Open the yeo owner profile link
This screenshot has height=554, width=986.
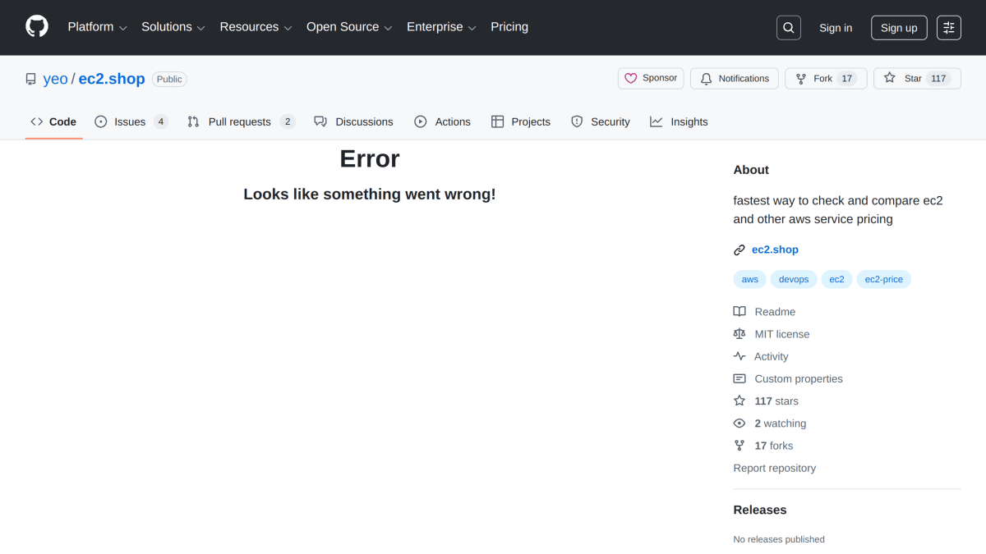(56, 79)
